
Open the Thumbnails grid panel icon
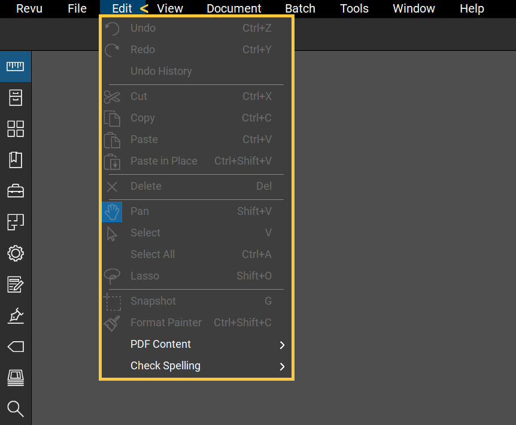point(16,129)
